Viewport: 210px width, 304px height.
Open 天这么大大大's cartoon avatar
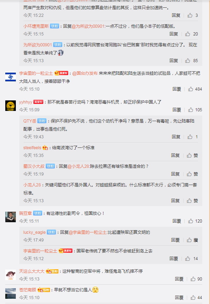11,275
